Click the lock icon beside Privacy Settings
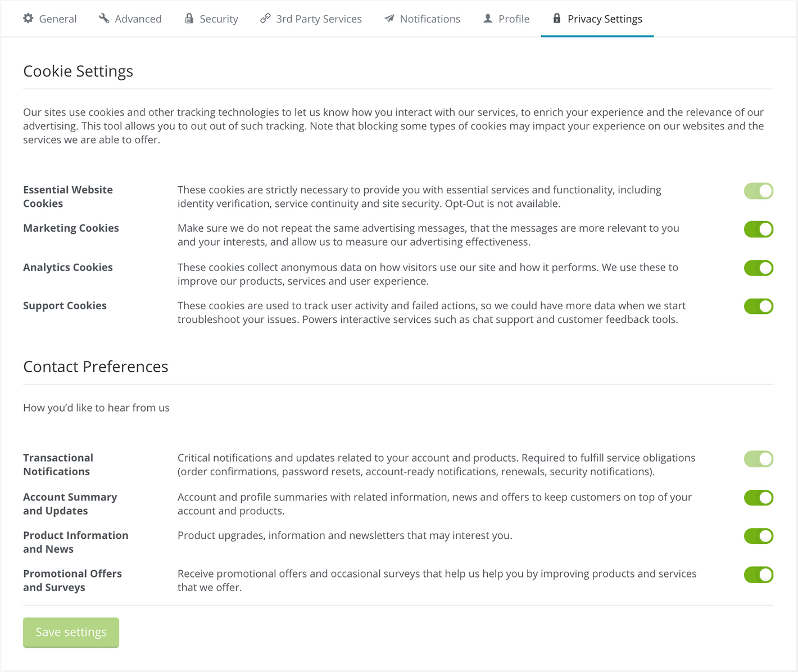798x672 pixels. coord(556,19)
